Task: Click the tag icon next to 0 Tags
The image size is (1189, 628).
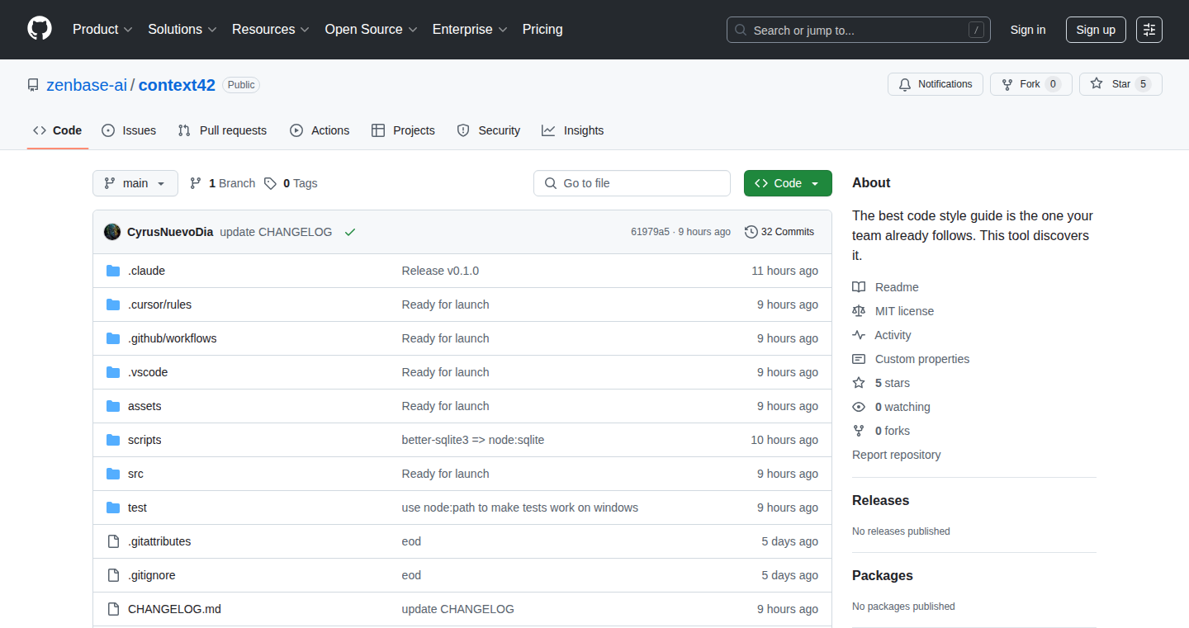Action: (270, 183)
